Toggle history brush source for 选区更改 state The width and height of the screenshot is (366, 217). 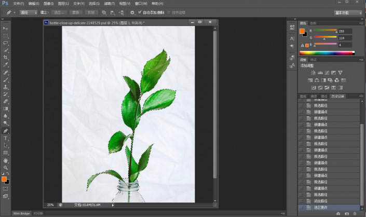pyautogui.click(x=301, y=208)
